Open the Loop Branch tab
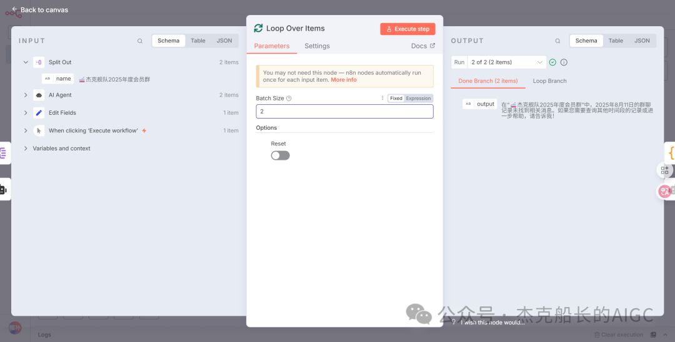 point(549,81)
